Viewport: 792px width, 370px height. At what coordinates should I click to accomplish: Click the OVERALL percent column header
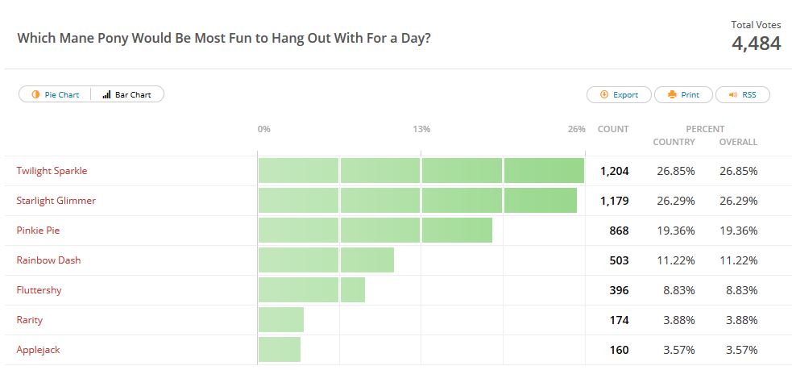[738, 142]
